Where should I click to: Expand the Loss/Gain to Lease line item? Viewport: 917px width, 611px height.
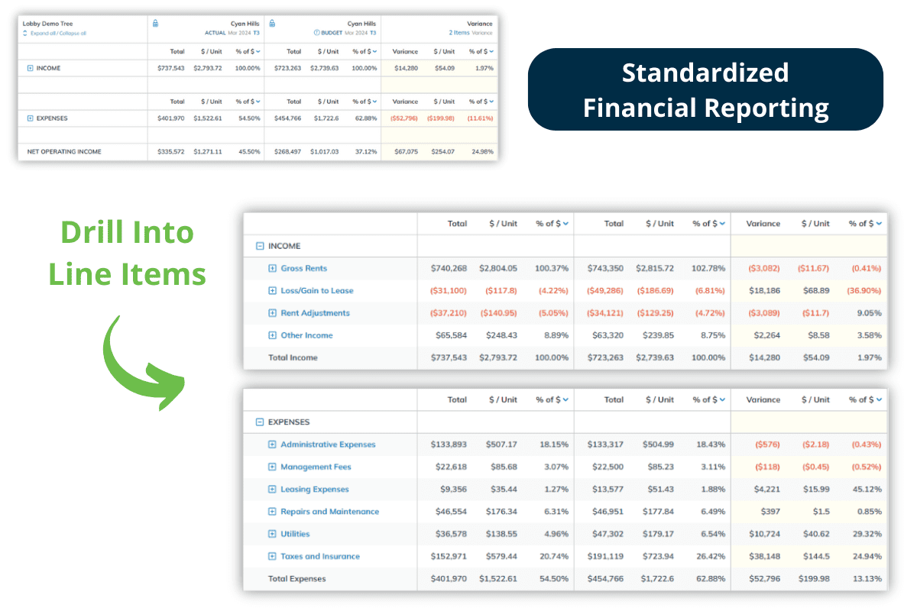pyautogui.click(x=273, y=290)
